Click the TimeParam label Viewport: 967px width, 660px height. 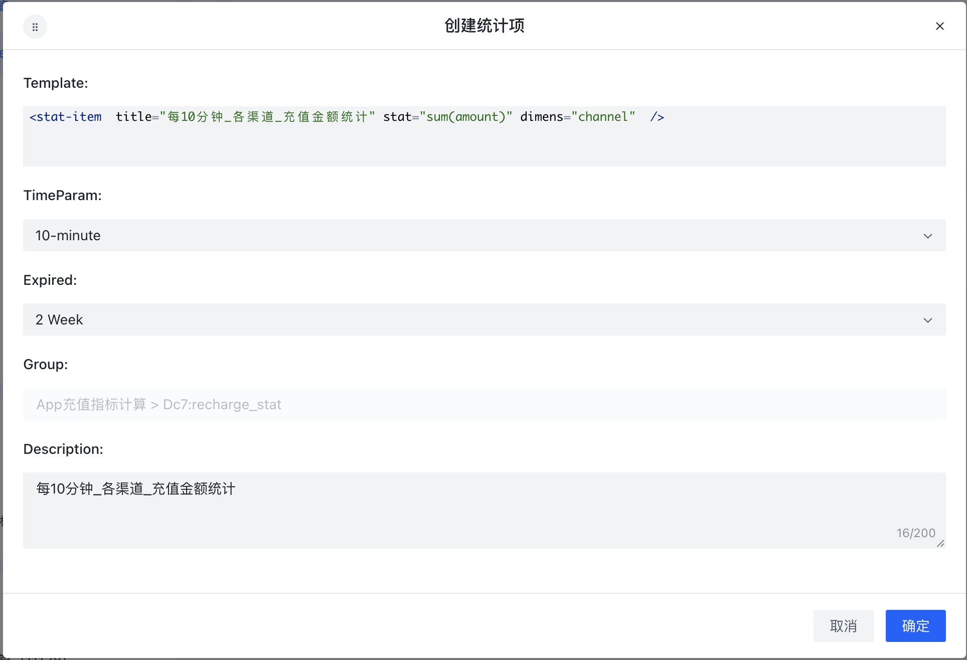coord(63,196)
